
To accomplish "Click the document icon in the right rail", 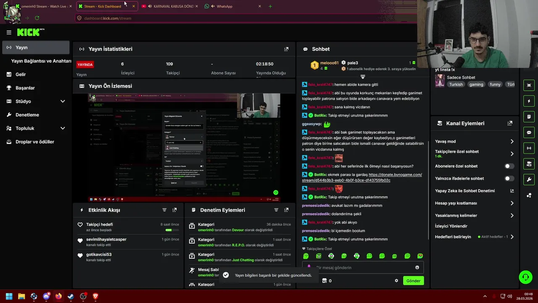I will [529, 117].
